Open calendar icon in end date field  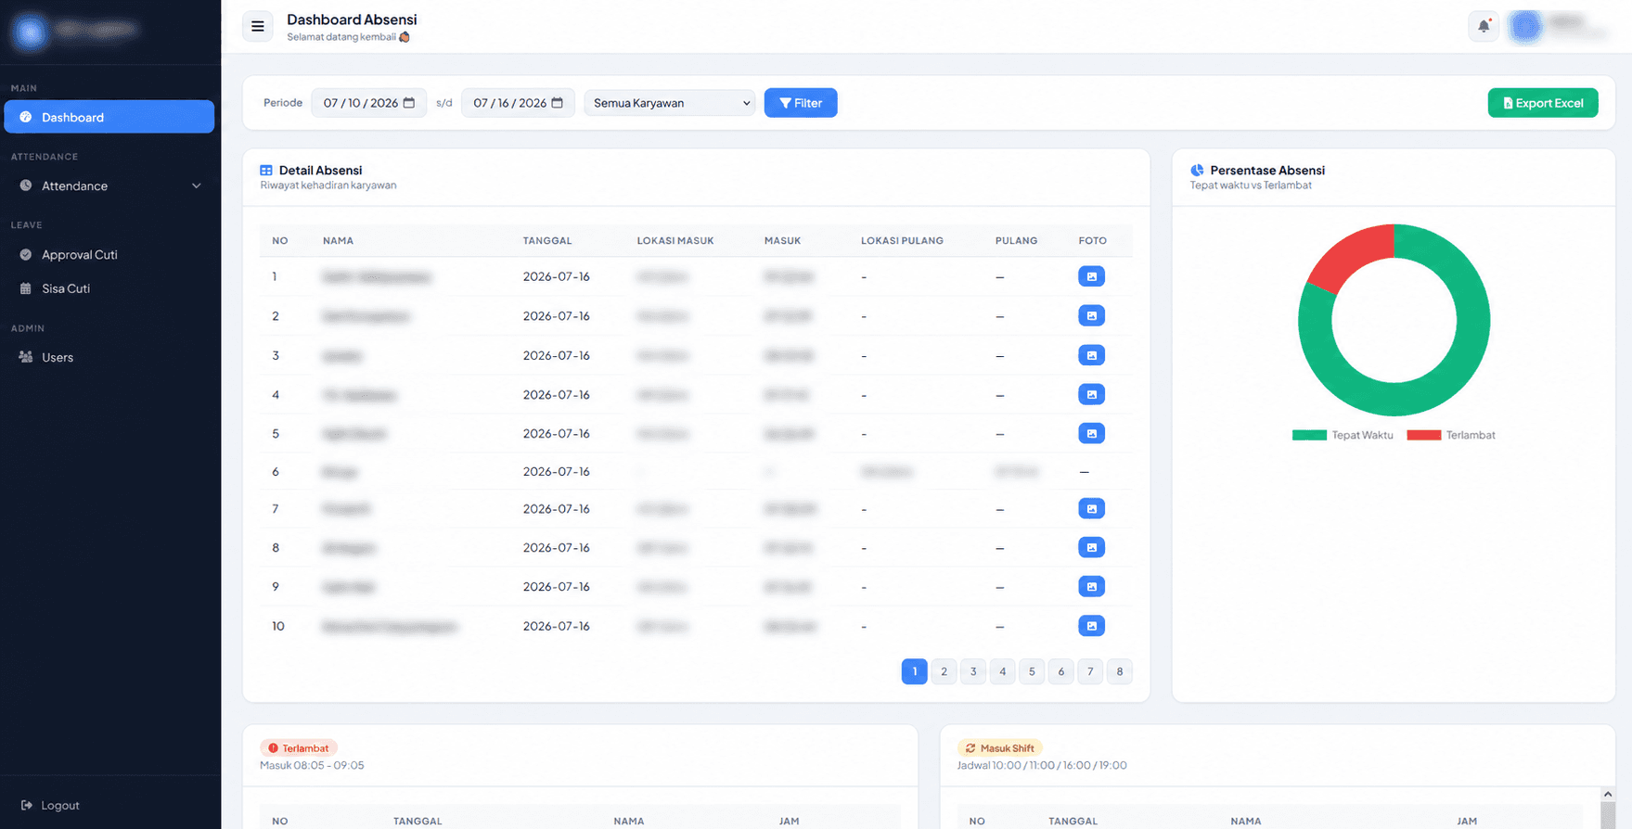pyautogui.click(x=558, y=103)
